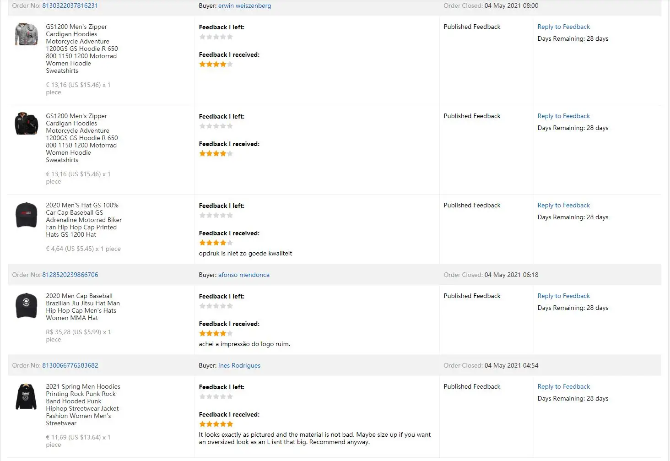The width and height of the screenshot is (670, 461).
Task: Click the Jiu Jitsu hat thumbnail
Action: pos(26,305)
